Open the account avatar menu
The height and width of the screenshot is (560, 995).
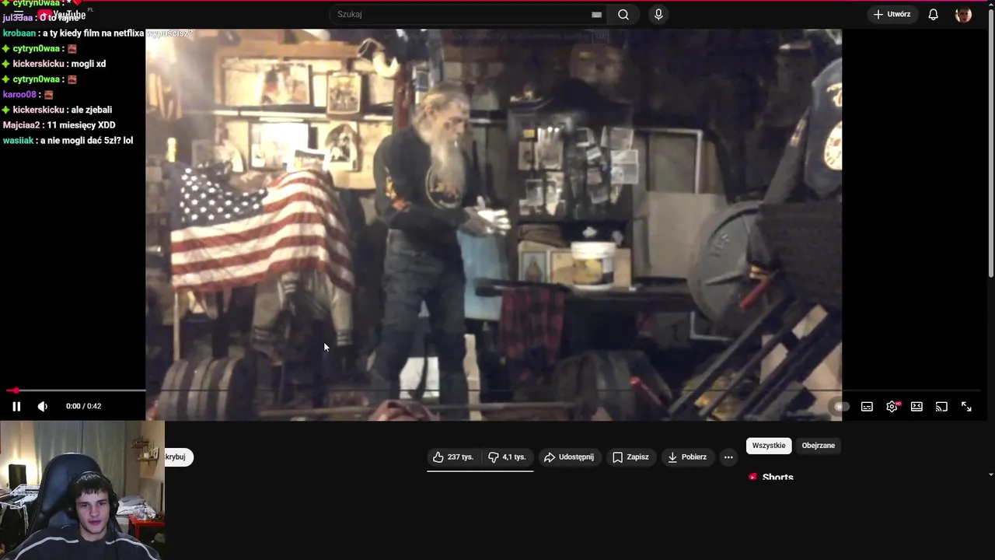963,15
